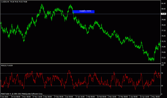Click the horizontal price line at 79.88
Screen dimensions: 167x98
(x=81, y=14)
